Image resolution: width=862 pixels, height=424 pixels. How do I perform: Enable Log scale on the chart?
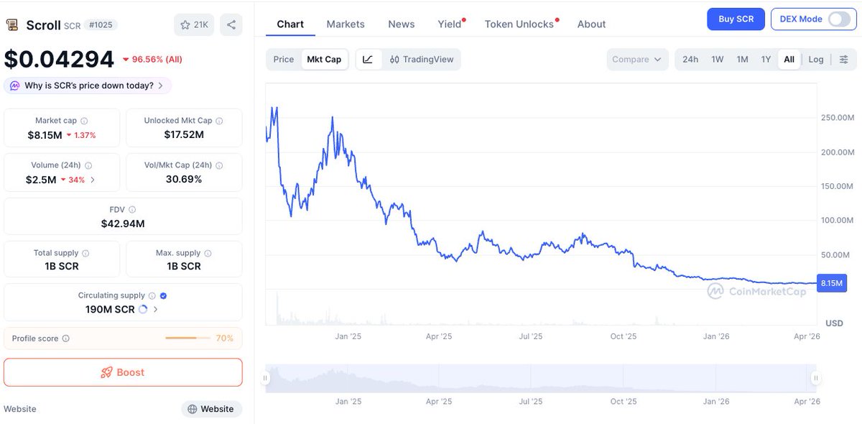tap(816, 60)
